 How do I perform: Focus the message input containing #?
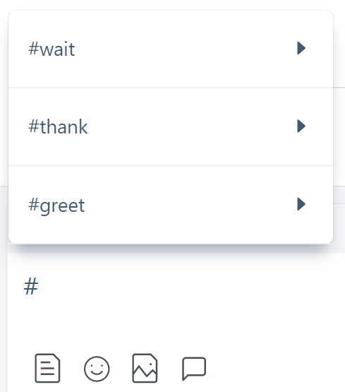[175, 297]
